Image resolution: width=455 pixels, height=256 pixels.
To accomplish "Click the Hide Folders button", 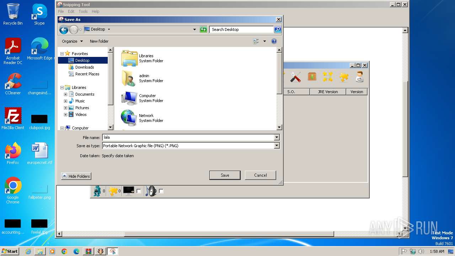I will click(76, 176).
